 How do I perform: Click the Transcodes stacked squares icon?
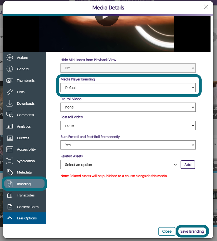(x=10, y=195)
